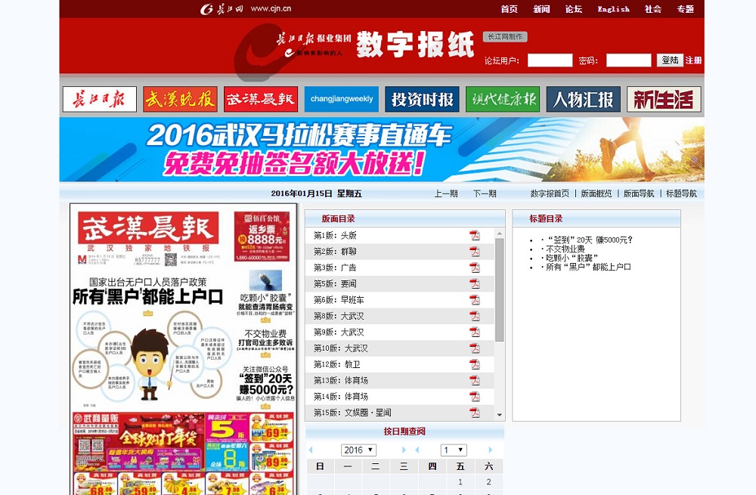Open 第5版:要闻 page entry
Image resolution: width=756 pixels, height=495 pixels.
pos(335,284)
